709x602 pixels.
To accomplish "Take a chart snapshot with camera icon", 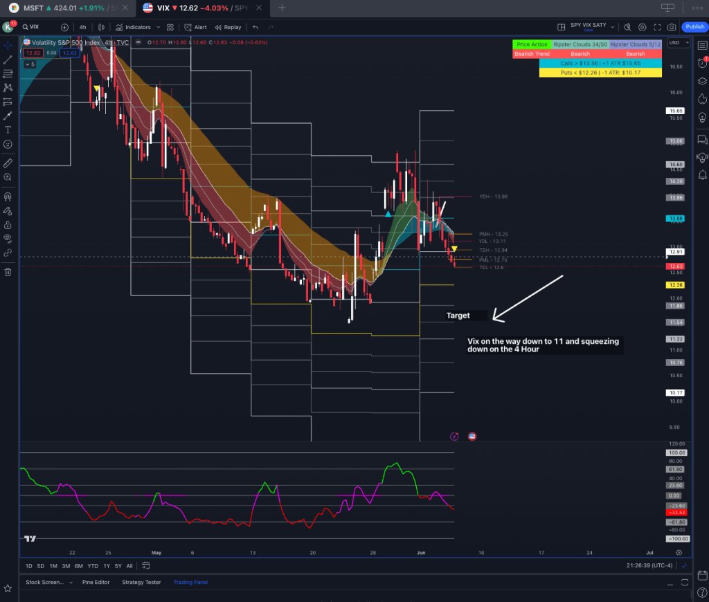I will click(672, 27).
